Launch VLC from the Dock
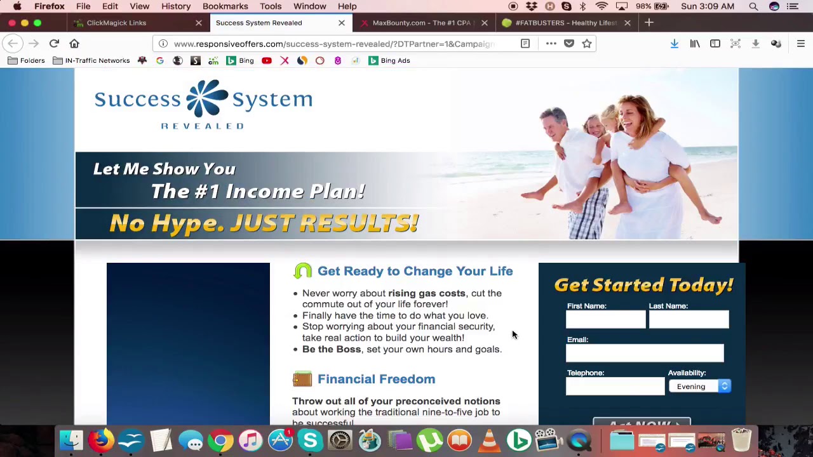The height and width of the screenshot is (457, 813). tap(489, 440)
